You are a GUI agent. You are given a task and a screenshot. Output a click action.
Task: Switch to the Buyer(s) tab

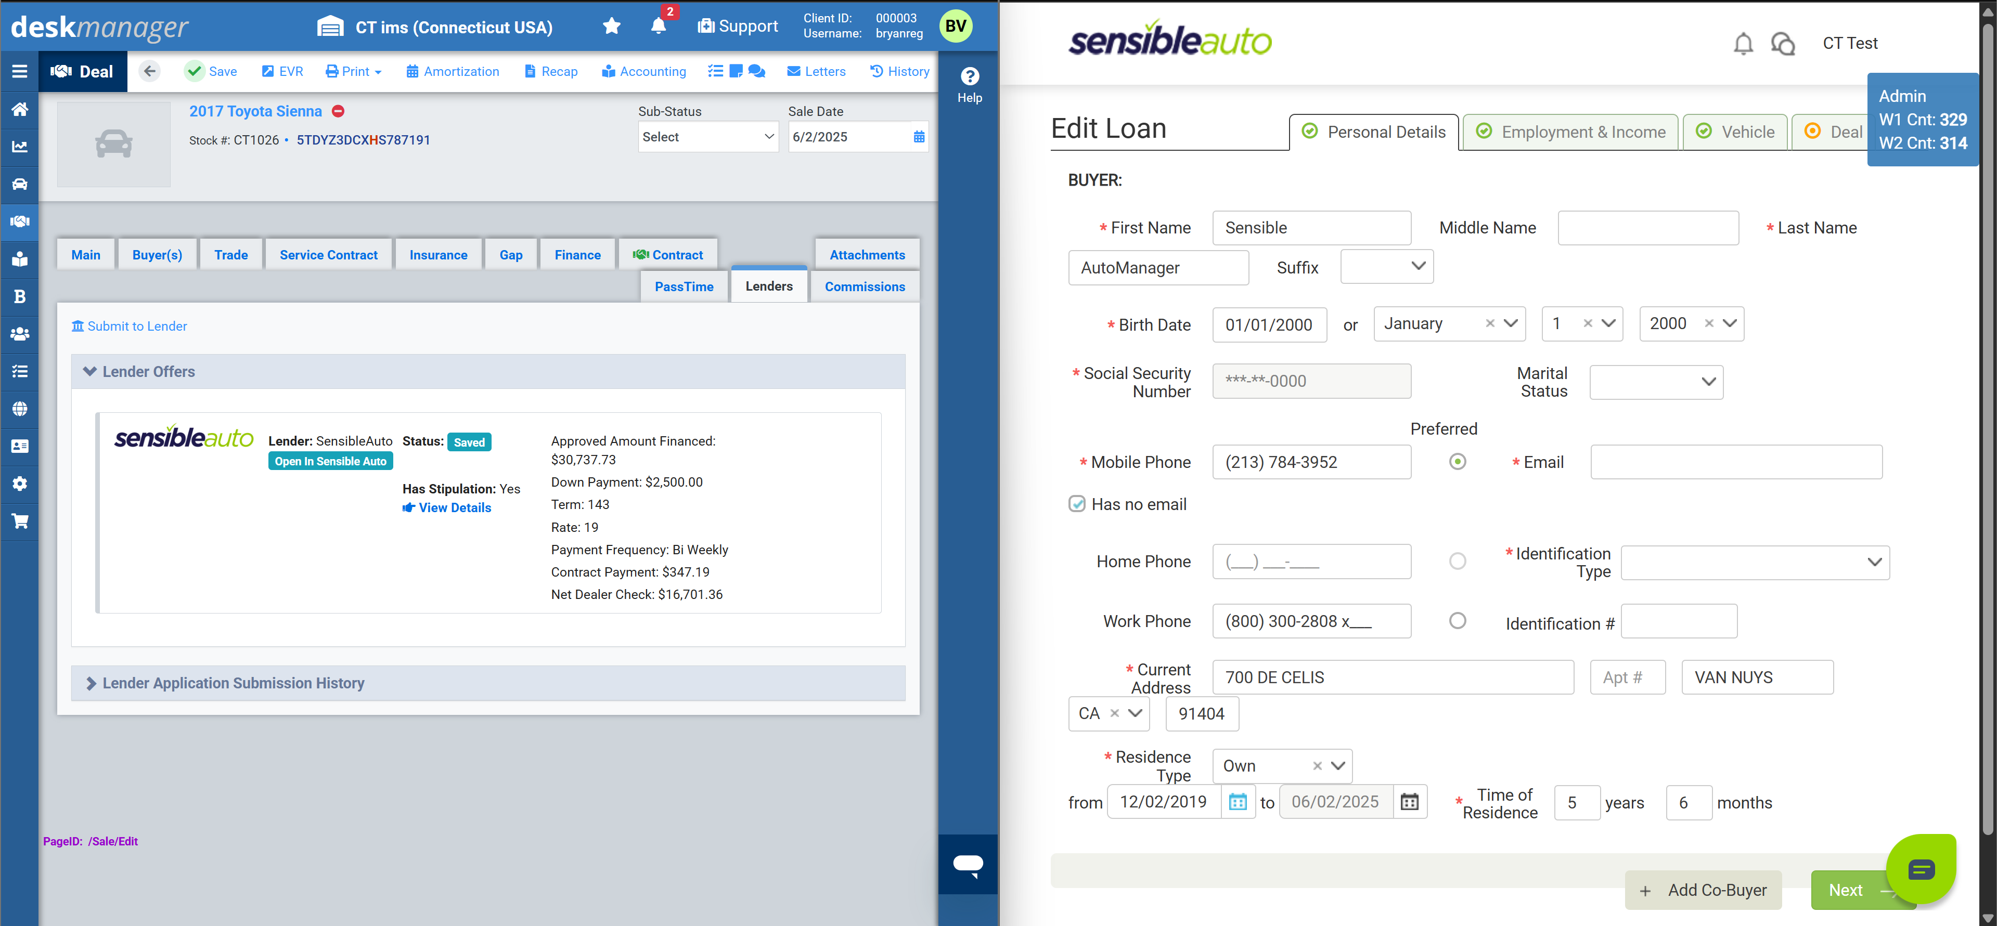tap(158, 255)
